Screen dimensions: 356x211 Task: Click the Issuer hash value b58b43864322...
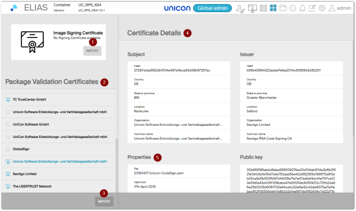click(284, 71)
